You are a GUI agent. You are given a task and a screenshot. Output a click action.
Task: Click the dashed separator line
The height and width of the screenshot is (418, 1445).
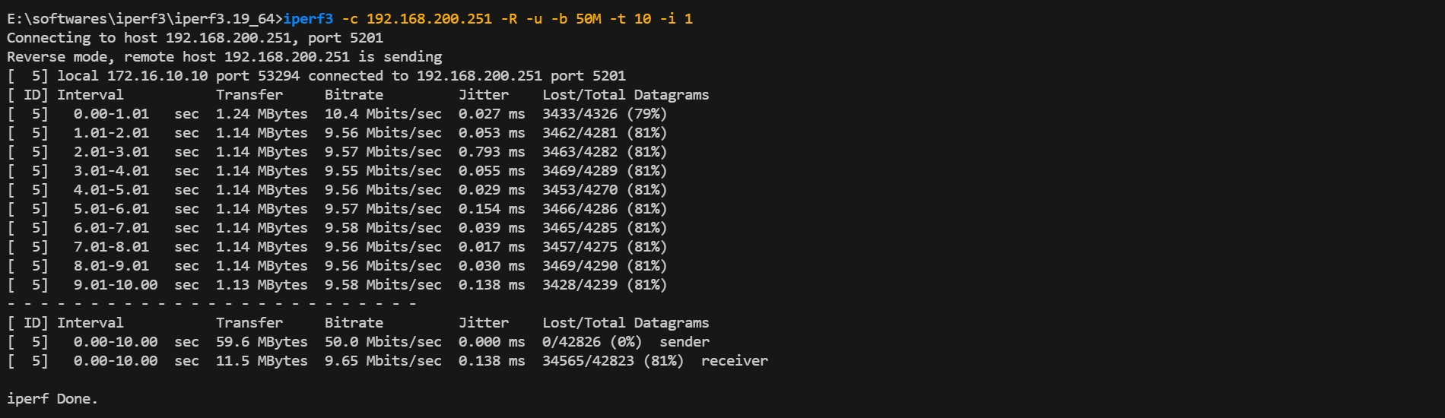click(x=211, y=304)
